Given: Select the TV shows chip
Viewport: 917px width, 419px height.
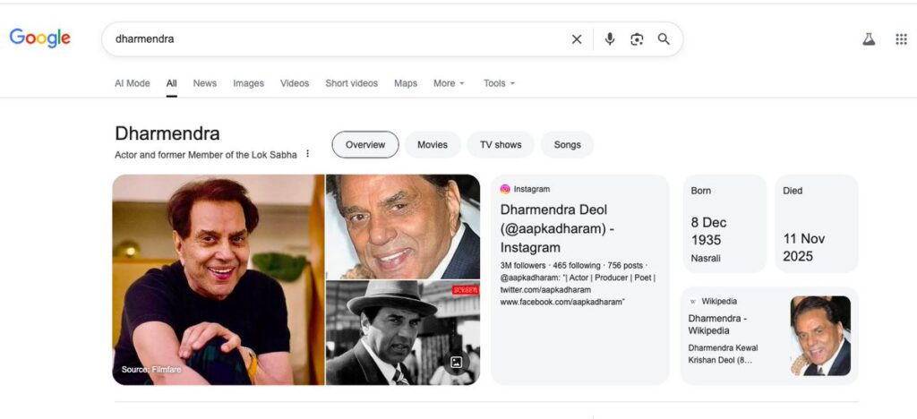Looking at the screenshot, I should [x=500, y=144].
